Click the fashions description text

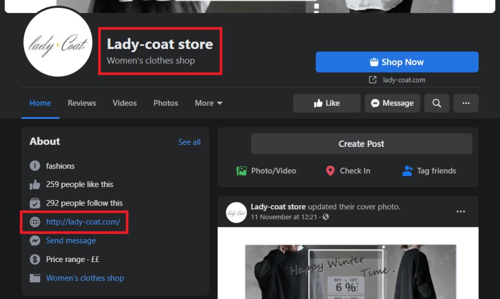tap(60, 166)
